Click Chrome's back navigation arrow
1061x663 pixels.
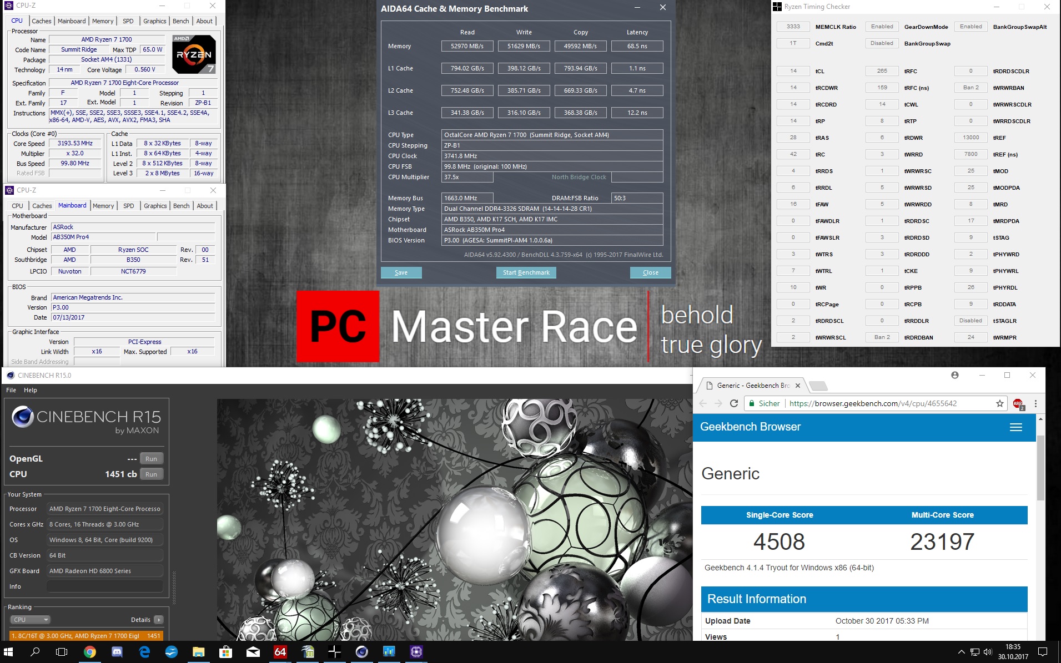703,403
